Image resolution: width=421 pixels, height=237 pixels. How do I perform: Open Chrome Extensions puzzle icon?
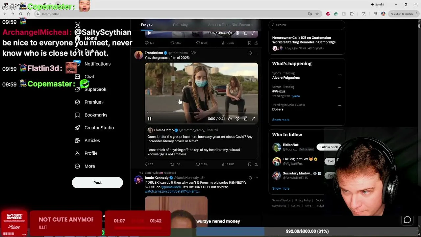pos(352,14)
